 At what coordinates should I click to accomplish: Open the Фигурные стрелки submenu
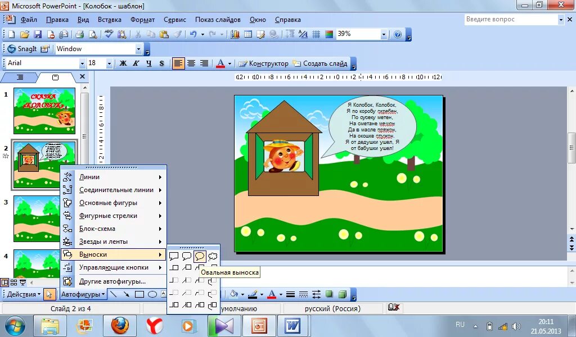click(x=113, y=216)
